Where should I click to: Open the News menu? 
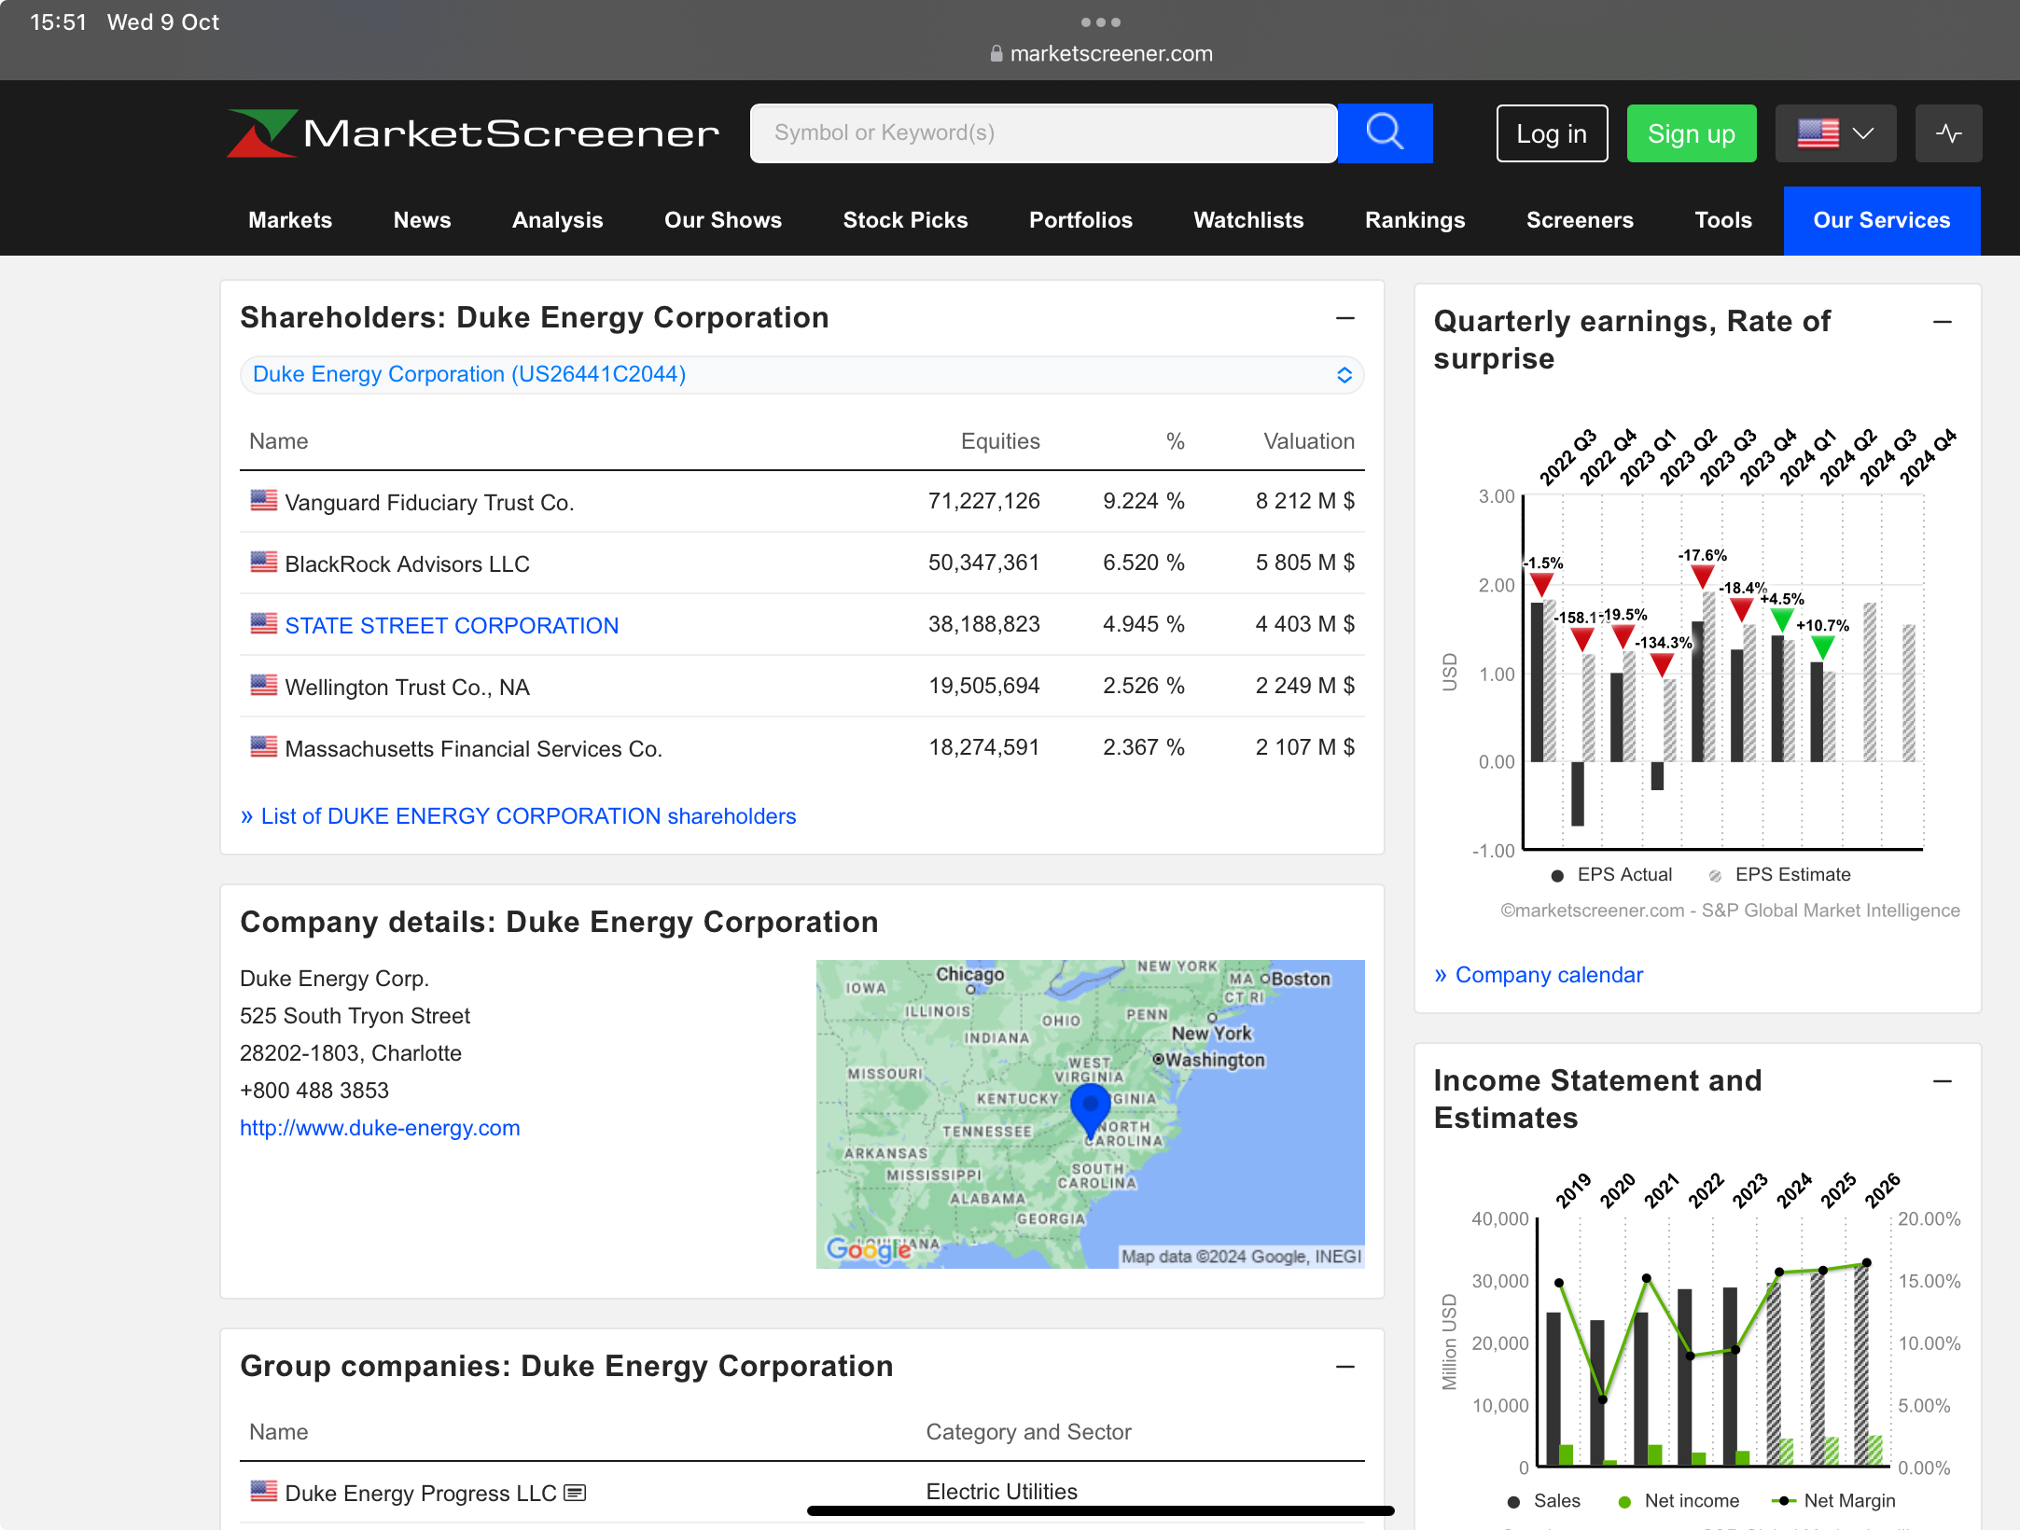pyautogui.click(x=422, y=220)
